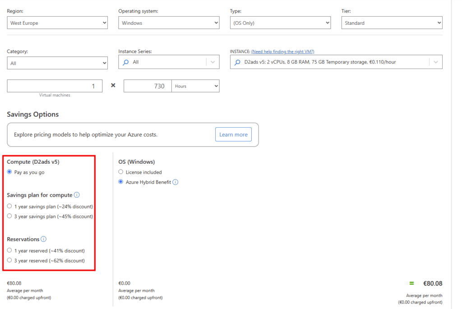The width and height of the screenshot is (462, 309).
Task: Click the Instance Series search magnifier icon
Action: click(126, 62)
